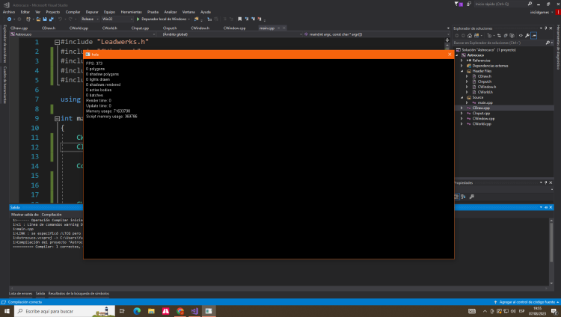This screenshot has width=561, height=317.
Task: Click Sync with Active Document icon
Action: click(x=499, y=35)
